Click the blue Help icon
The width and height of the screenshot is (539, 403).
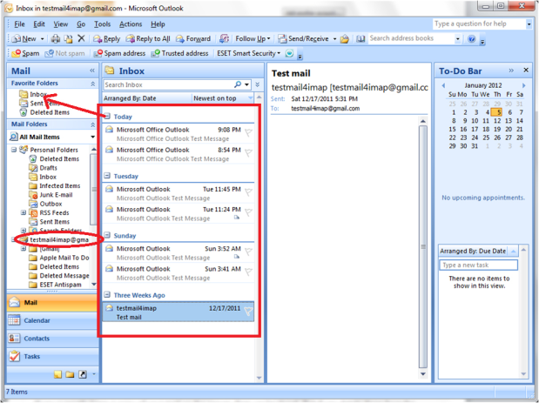[x=472, y=39]
